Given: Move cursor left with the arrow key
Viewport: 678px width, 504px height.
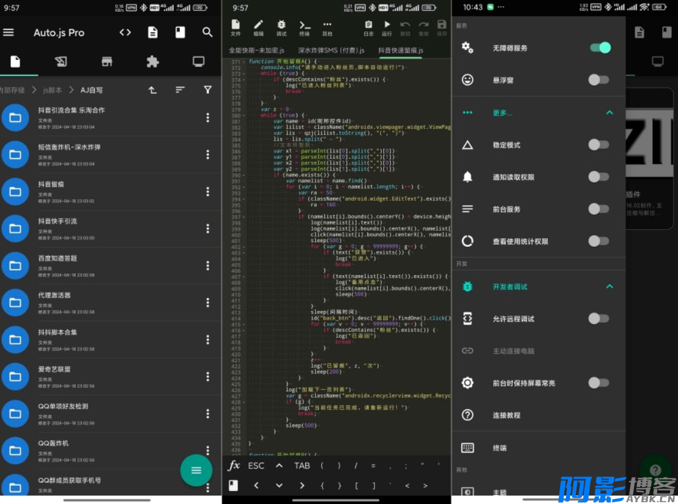Looking at the screenshot, I should [256, 486].
